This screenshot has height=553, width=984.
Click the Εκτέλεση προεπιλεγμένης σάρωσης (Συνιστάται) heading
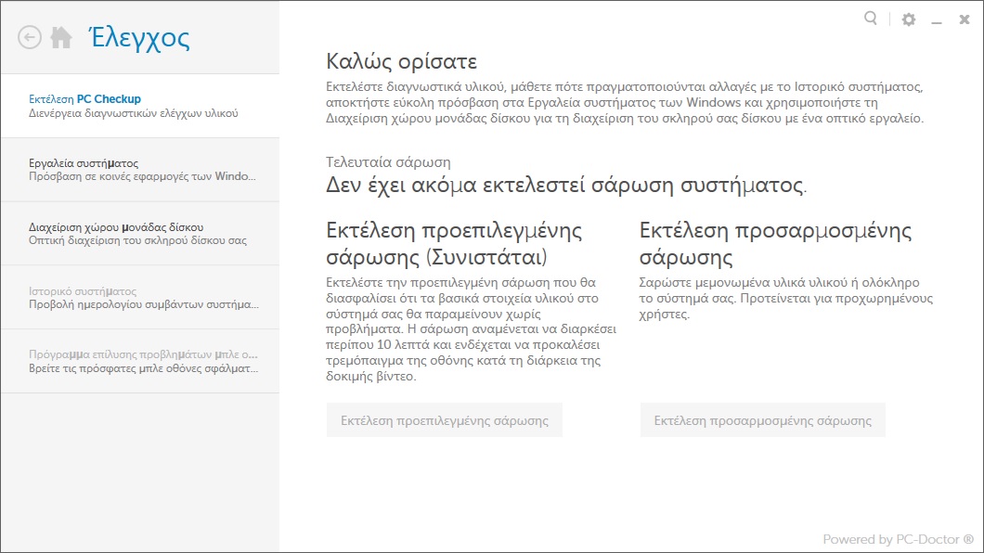(454, 244)
